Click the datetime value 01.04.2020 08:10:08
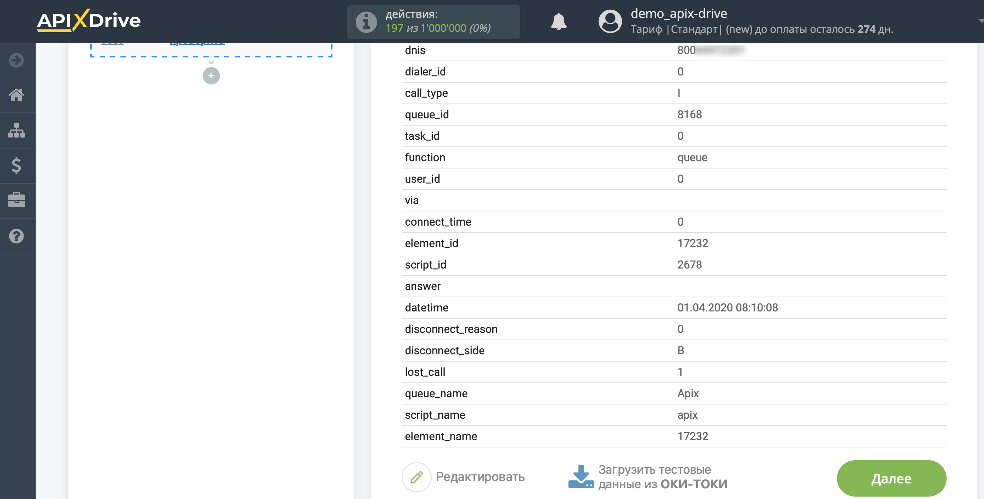This screenshot has width=984, height=499. click(x=727, y=308)
